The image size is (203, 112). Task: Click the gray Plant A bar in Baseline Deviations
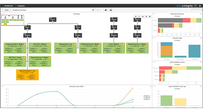[170, 20]
